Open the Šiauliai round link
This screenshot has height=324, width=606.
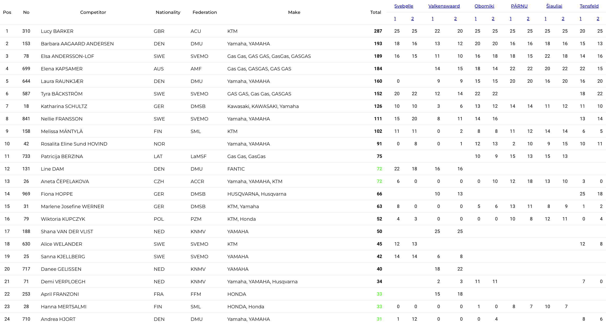554,6
